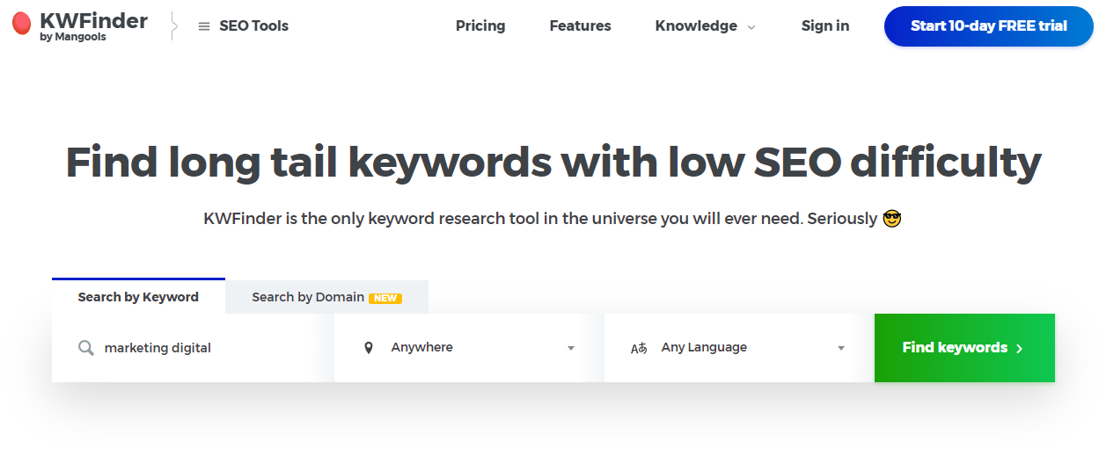Open the Anywhere location dropdown arrow
Viewport: 1099px width, 449px height.
coord(571,349)
